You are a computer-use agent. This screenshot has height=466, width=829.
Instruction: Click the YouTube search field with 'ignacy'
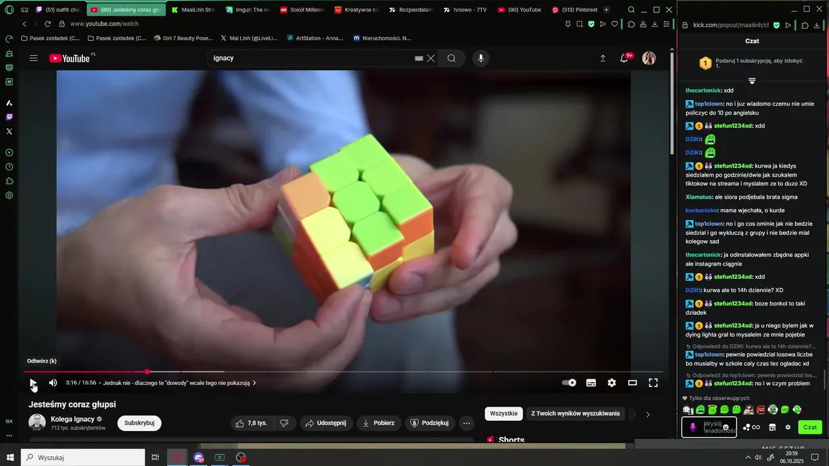pos(311,58)
